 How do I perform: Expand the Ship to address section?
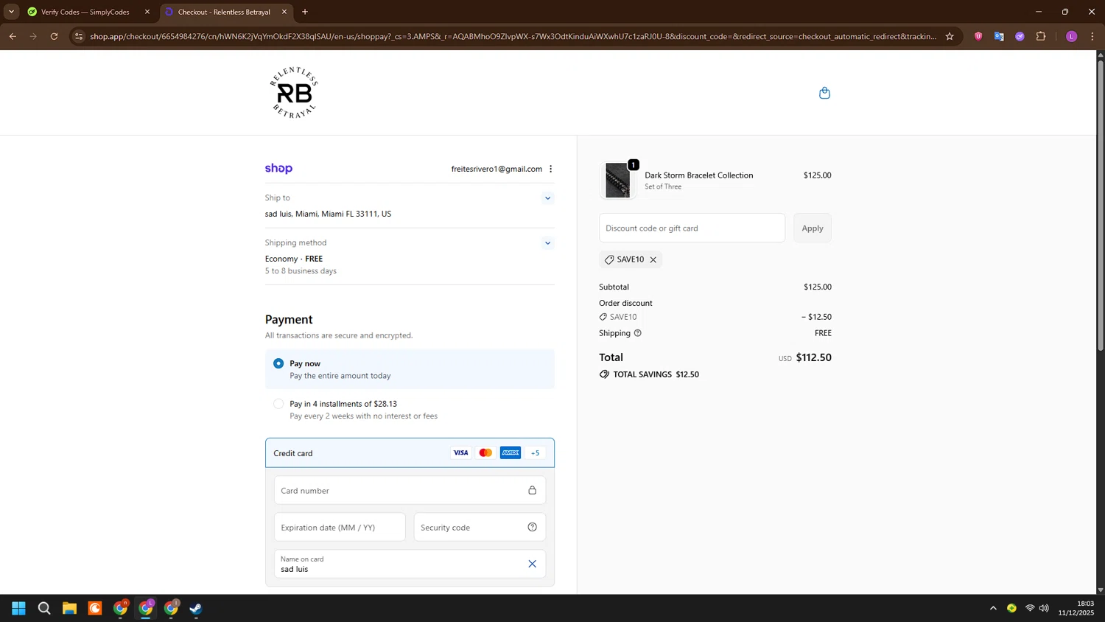point(547,198)
